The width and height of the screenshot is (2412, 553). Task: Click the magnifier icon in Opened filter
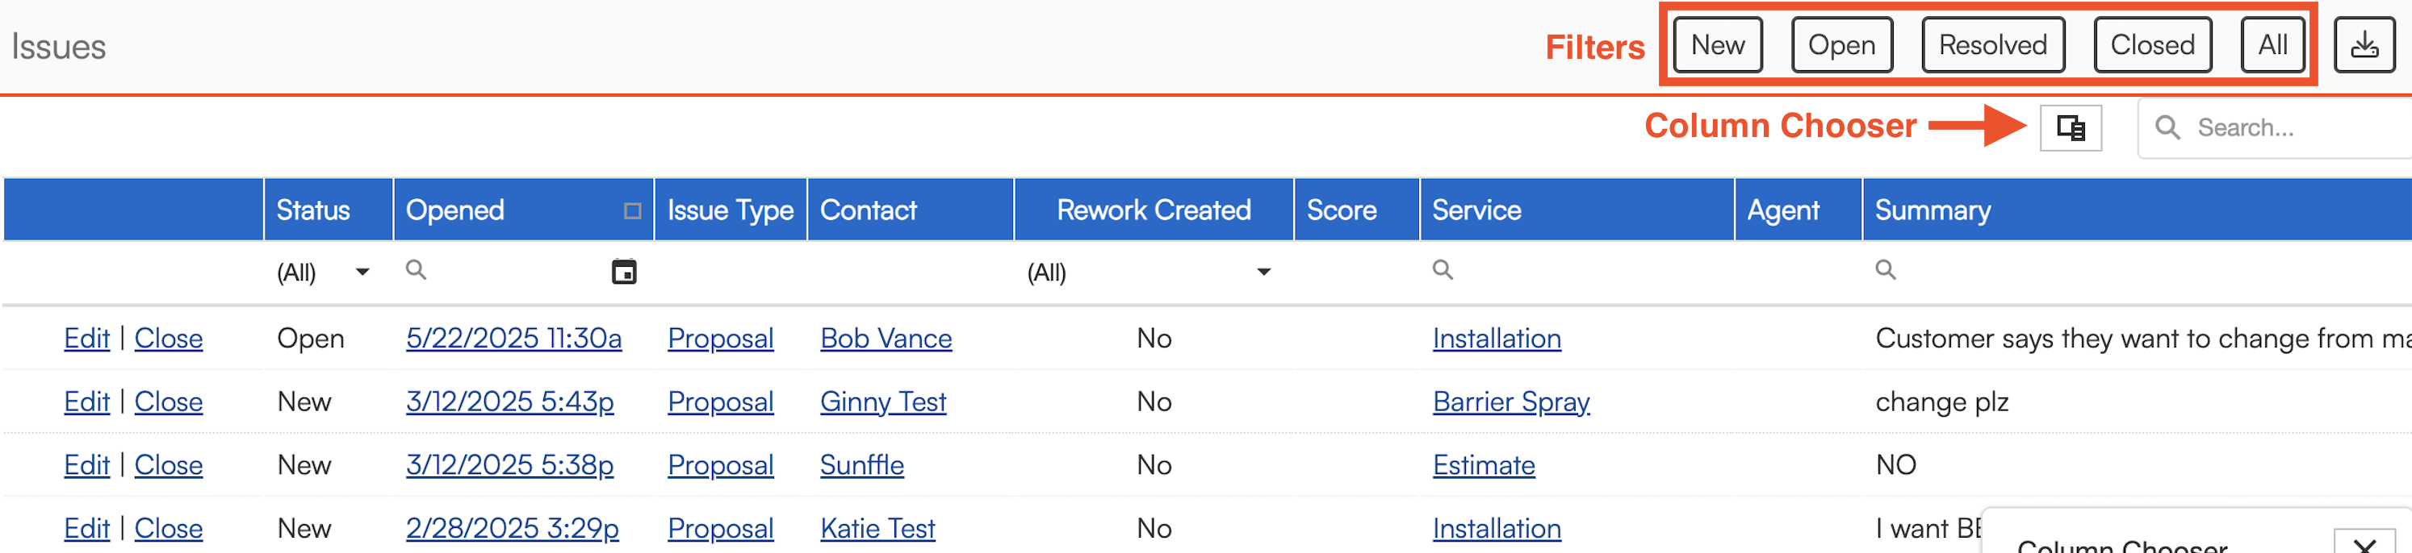[x=416, y=270]
